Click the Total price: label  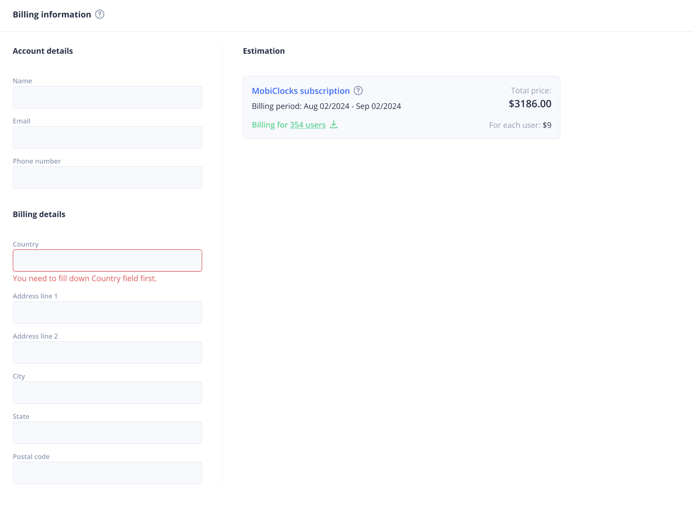[531, 90]
